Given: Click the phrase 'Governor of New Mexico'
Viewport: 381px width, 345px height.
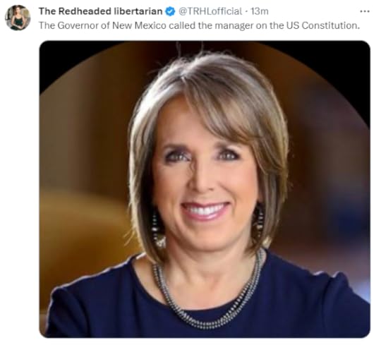Looking at the screenshot, I should [111, 25].
